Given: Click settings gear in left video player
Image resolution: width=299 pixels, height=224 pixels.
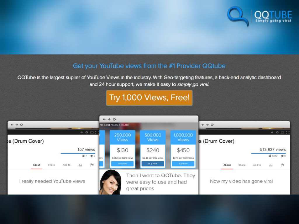Looking at the screenshot, I should point(86,132).
